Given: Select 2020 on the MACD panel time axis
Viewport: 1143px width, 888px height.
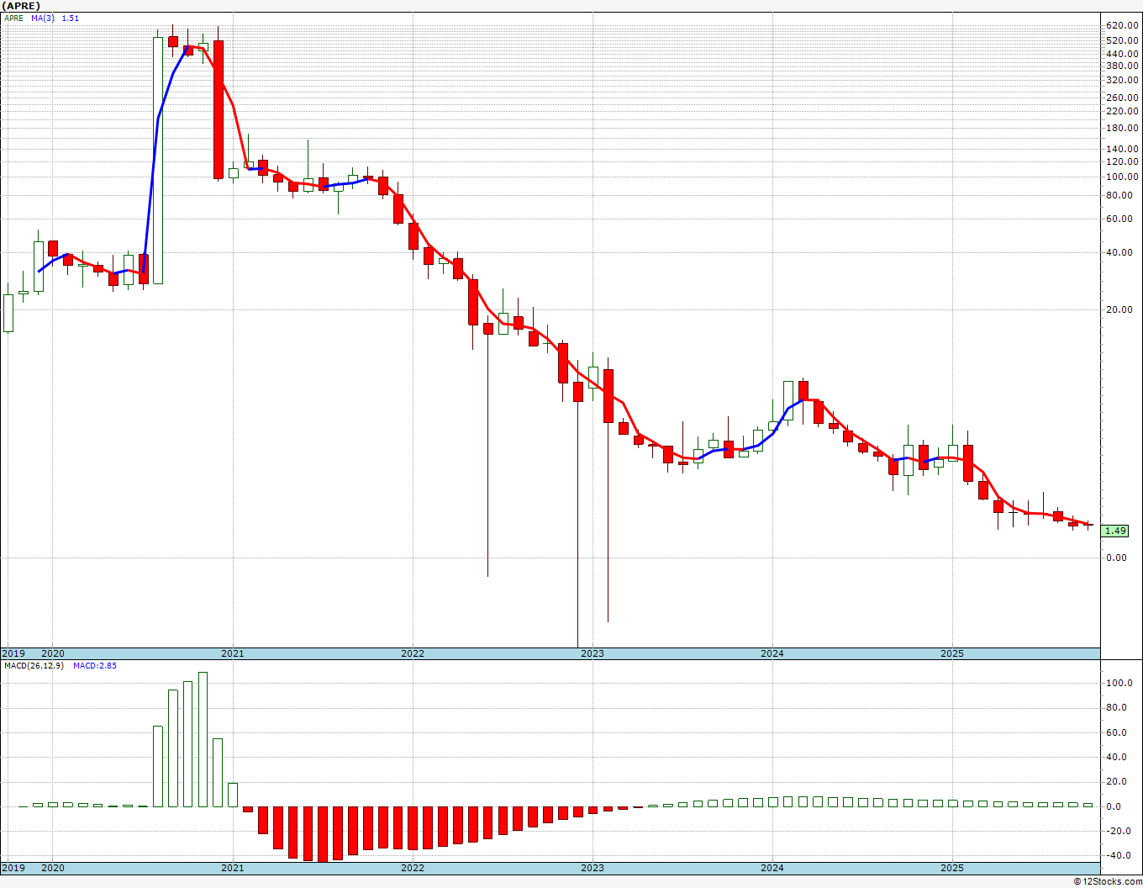Looking at the screenshot, I should click(52, 868).
